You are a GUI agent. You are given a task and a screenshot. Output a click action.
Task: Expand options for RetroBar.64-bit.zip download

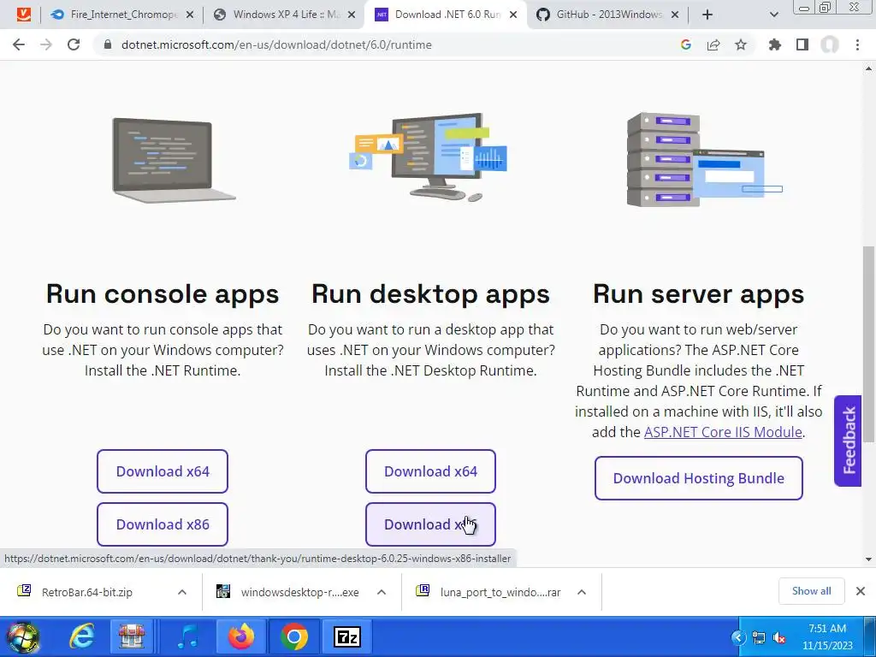(182, 592)
